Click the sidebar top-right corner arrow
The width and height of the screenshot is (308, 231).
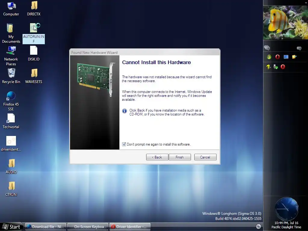(x=306, y=3)
